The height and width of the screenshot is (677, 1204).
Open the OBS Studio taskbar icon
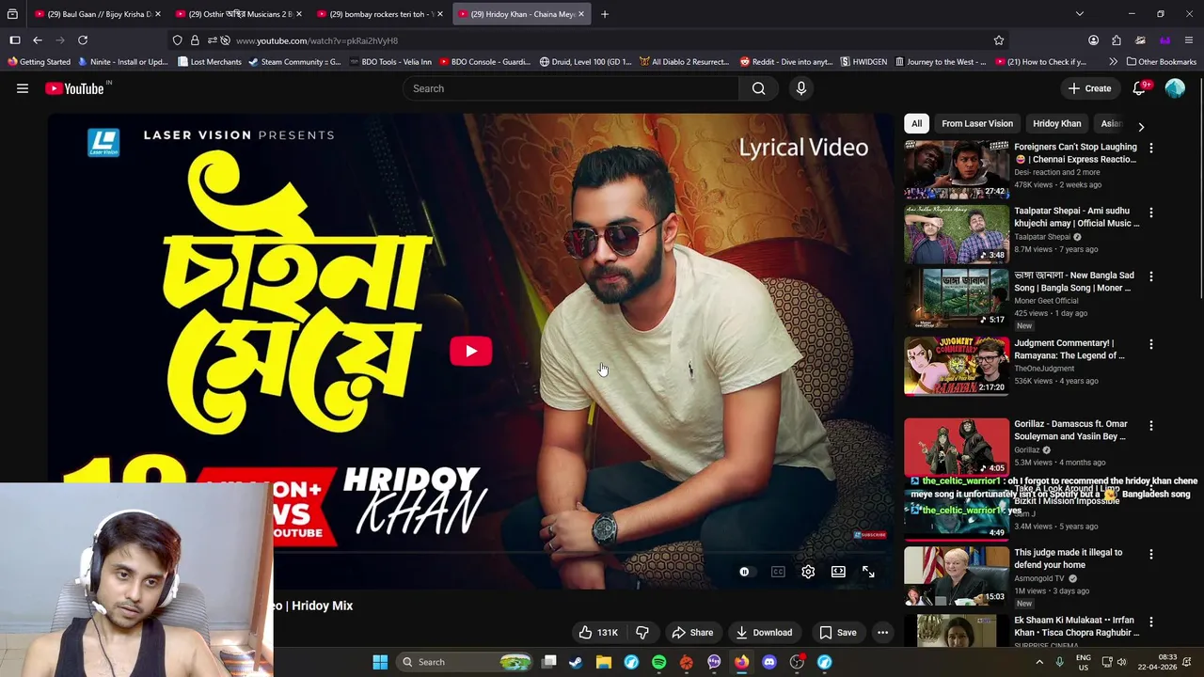797,662
